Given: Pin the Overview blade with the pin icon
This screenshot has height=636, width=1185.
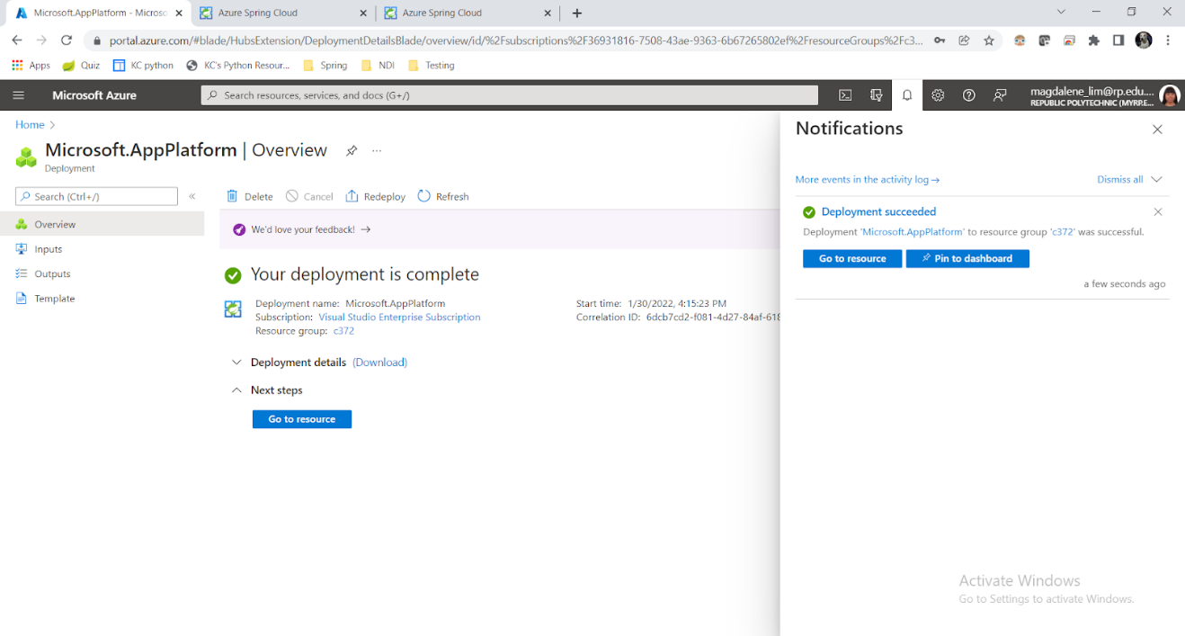Looking at the screenshot, I should tap(351, 150).
